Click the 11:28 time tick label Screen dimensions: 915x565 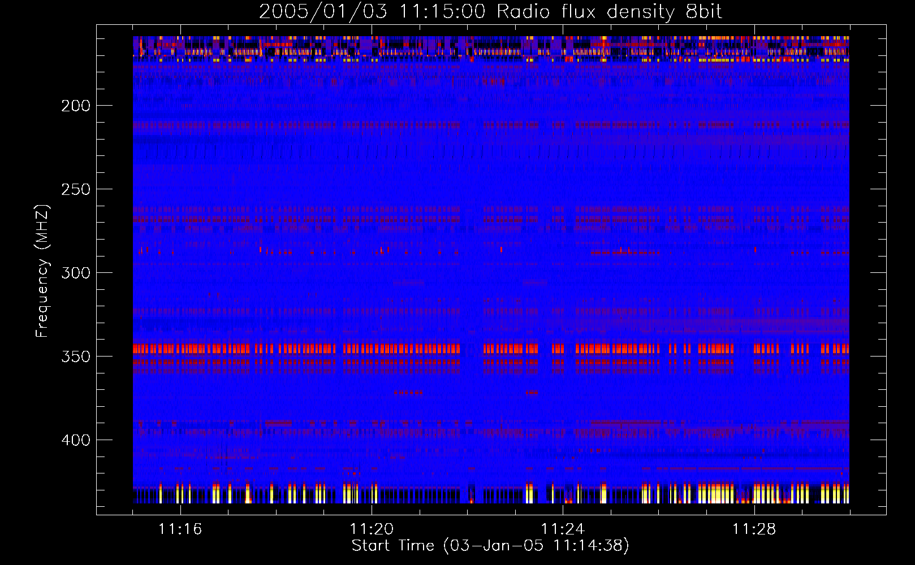click(x=754, y=529)
